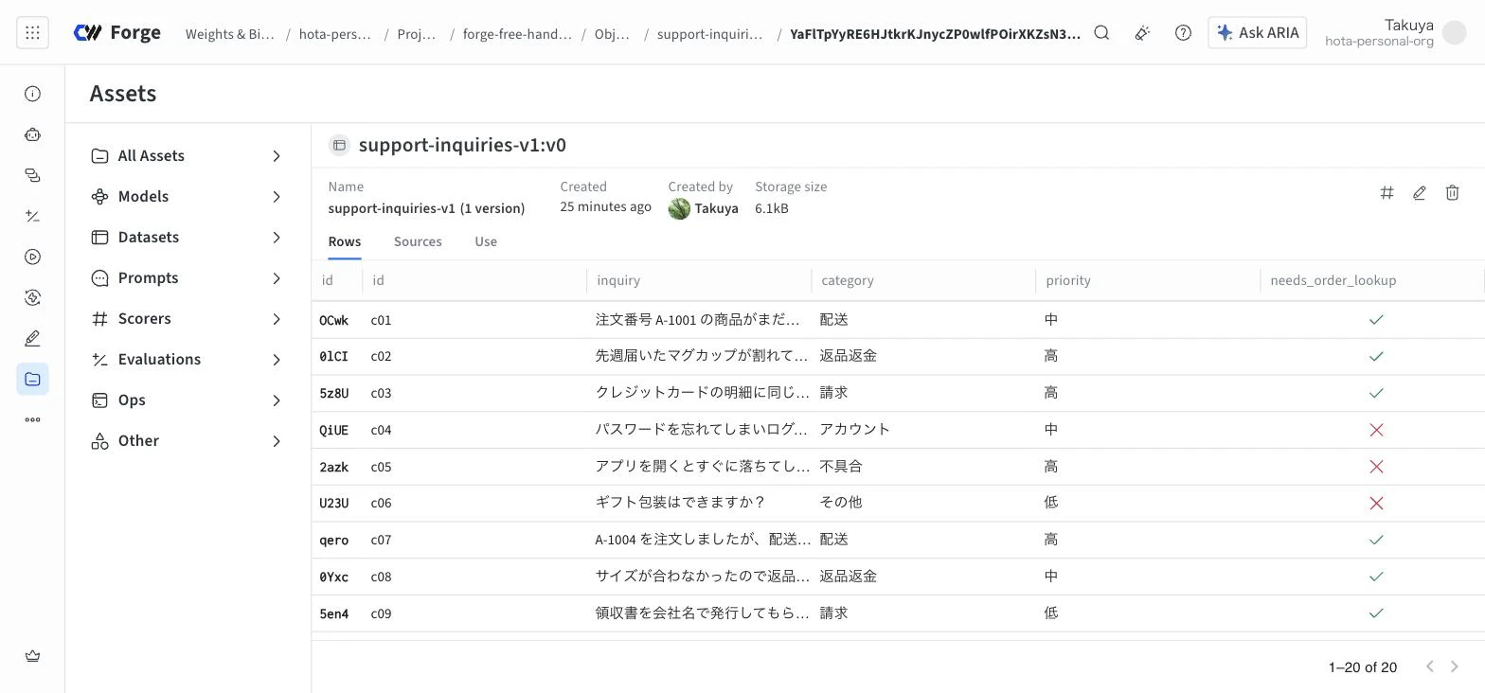Image resolution: width=1485 pixels, height=693 pixels.
Task: Go to Weights & Bi… breadcrumb
Action: tap(230, 34)
